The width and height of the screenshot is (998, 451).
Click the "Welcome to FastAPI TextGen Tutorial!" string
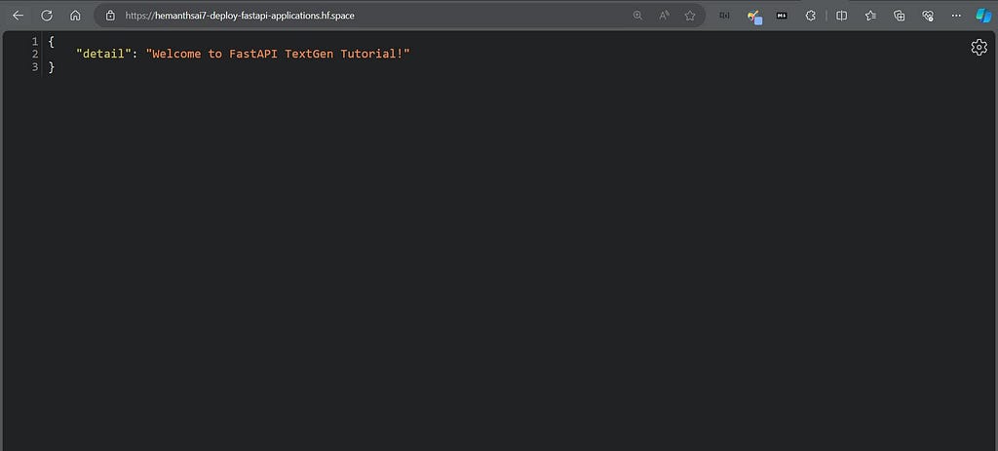[x=278, y=55]
